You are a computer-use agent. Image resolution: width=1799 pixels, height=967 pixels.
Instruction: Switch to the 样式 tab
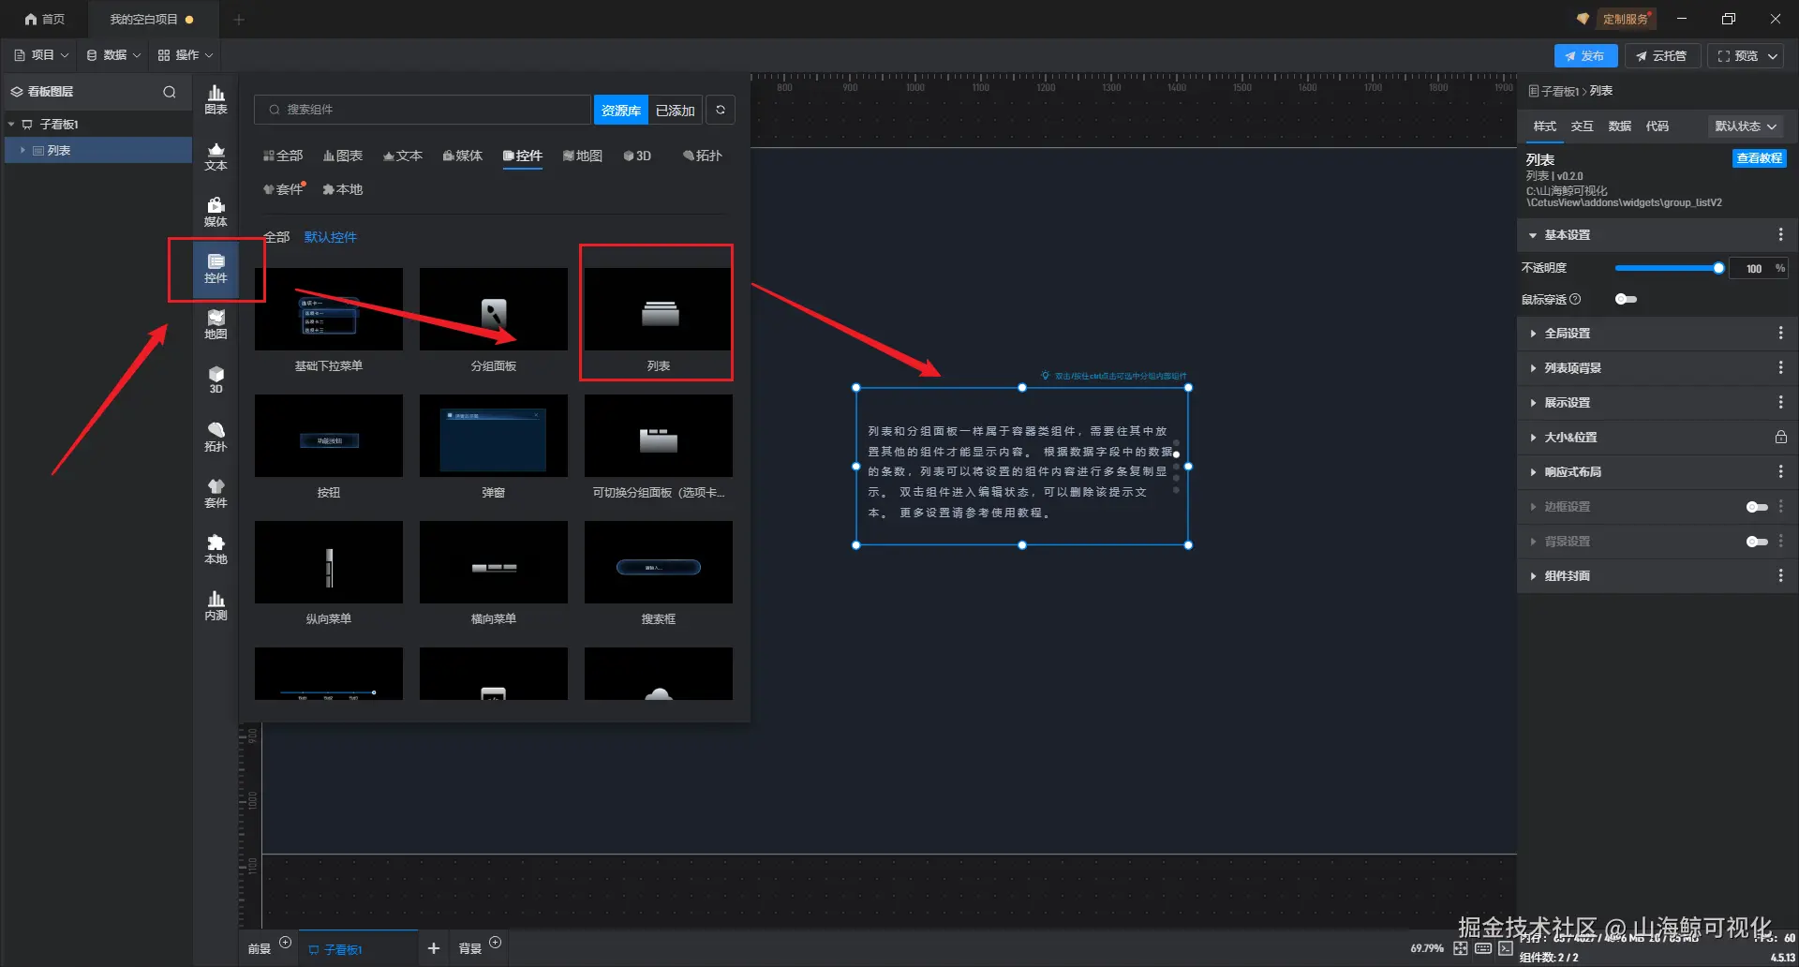pyautogui.click(x=1544, y=126)
